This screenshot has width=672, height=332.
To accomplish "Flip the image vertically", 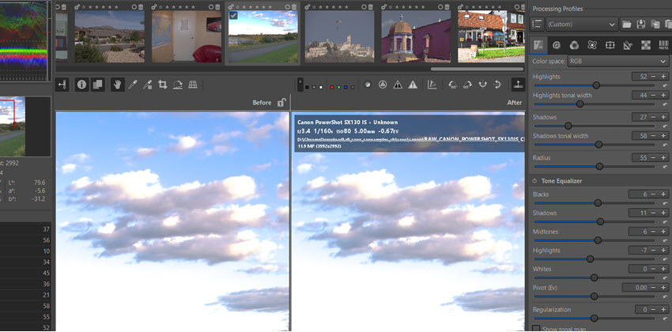I will (x=497, y=85).
